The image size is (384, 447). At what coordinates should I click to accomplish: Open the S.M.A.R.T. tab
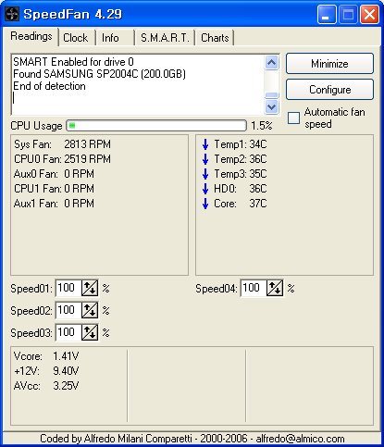(x=165, y=38)
